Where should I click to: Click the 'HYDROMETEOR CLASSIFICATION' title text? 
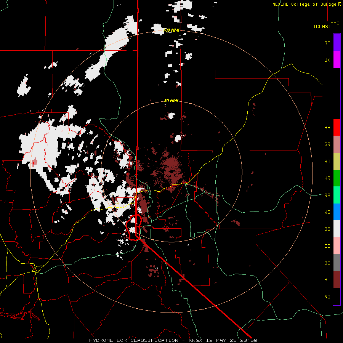134,340
